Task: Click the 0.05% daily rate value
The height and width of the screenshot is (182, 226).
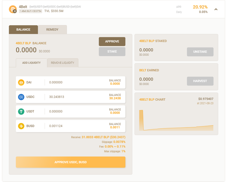Action: (203, 12)
